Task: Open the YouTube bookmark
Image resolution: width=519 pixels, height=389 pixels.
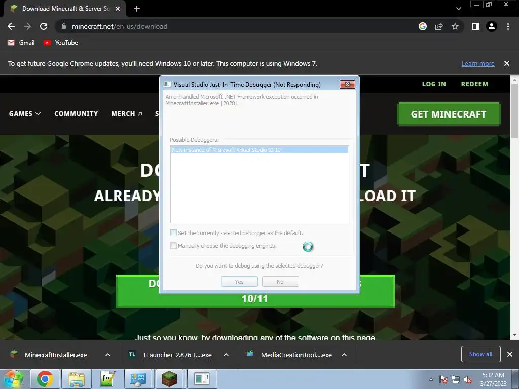Action: click(61, 43)
